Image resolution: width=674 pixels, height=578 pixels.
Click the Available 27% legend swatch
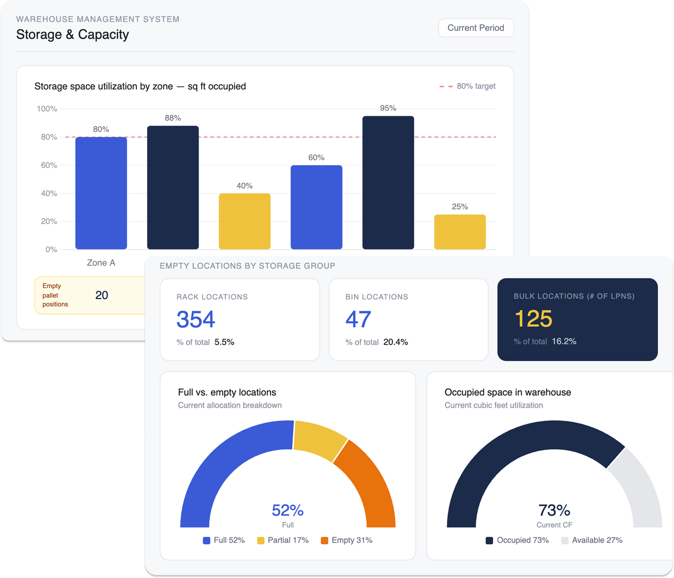tap(565, 540)
